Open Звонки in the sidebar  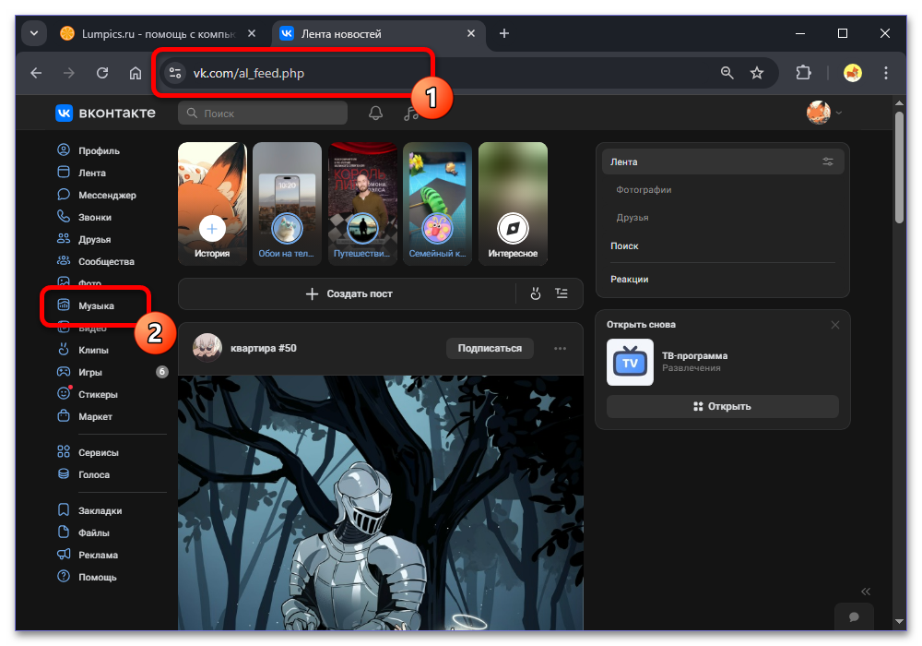point(84,217)
